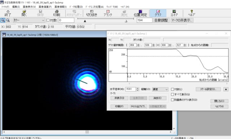This screenshot has height=139, width=231.
Task: Open the 位置測定 position measurement tool
Action: coord(140,13)
